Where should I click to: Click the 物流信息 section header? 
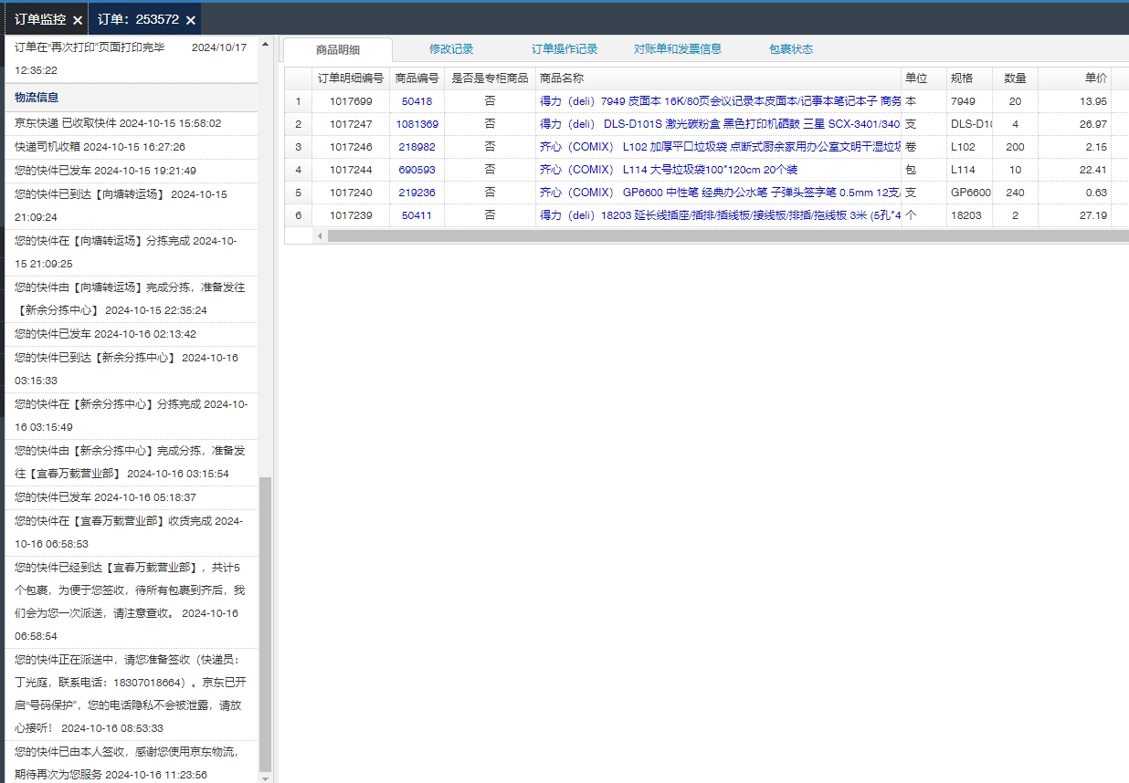tap(132, 98)
